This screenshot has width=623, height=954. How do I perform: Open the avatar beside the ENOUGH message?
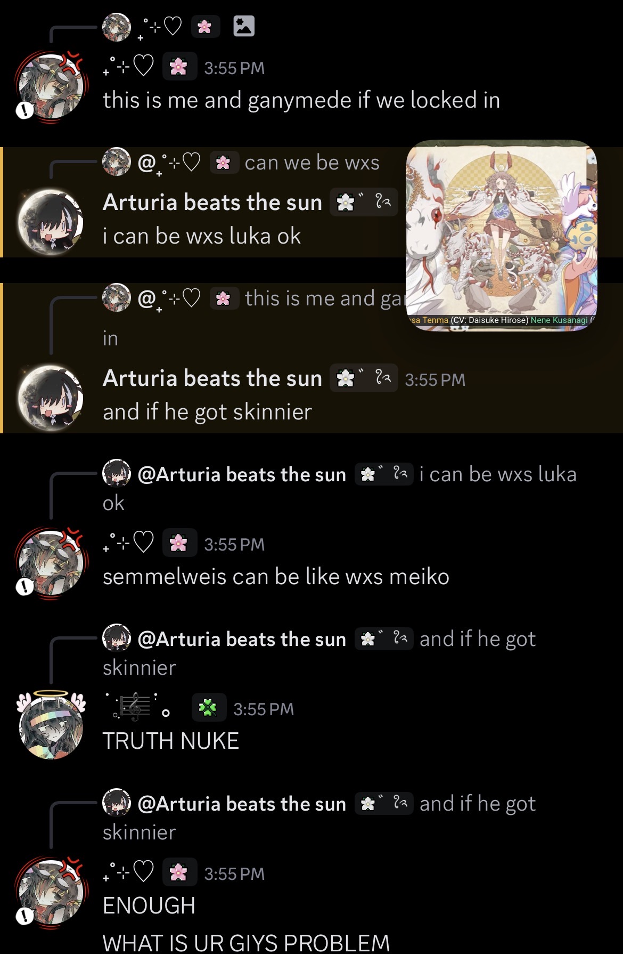[51, 891]
